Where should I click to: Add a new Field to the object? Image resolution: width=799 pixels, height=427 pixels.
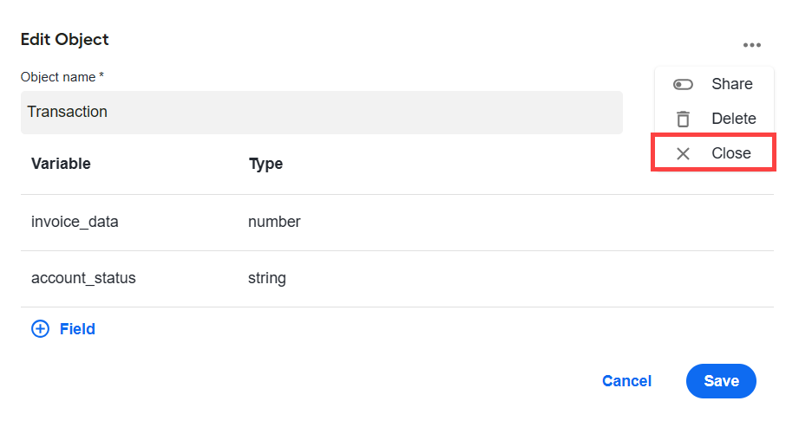tap(63, 329)
